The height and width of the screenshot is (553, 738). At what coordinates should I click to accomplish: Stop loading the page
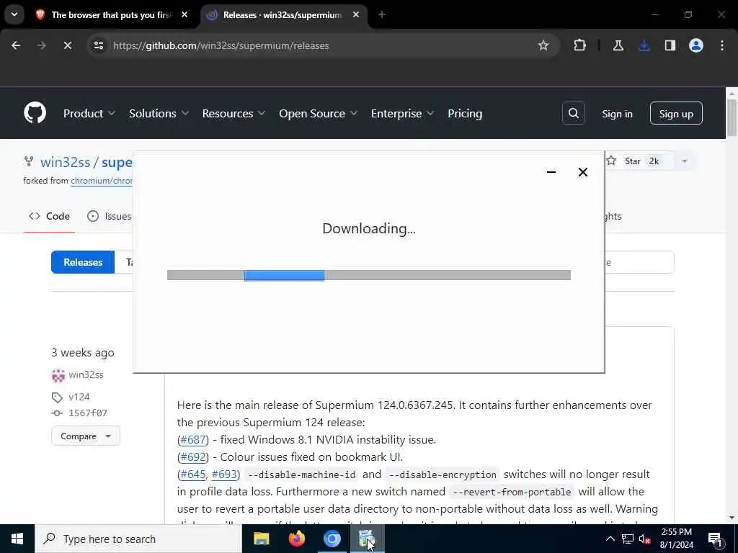point(67,45)
